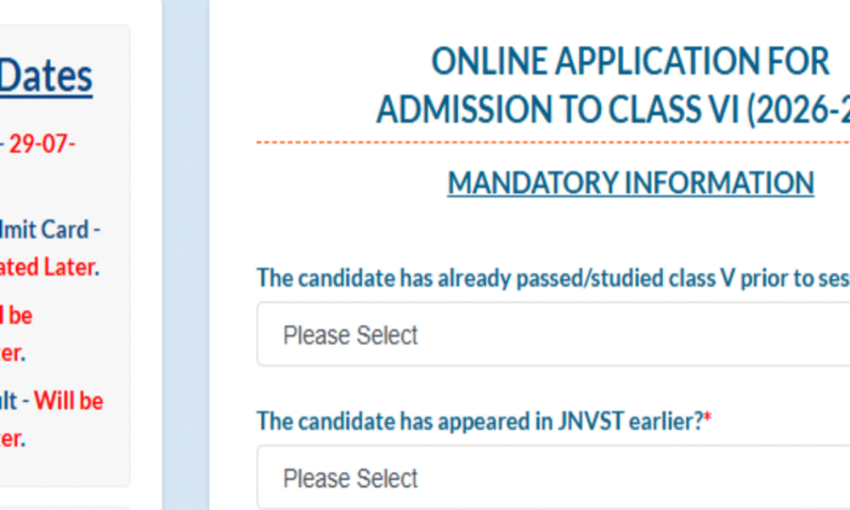This screenshot has height=510, width=850.
Task: Open the class V passed/studied dropdown
Action: [x=553, y=334]
